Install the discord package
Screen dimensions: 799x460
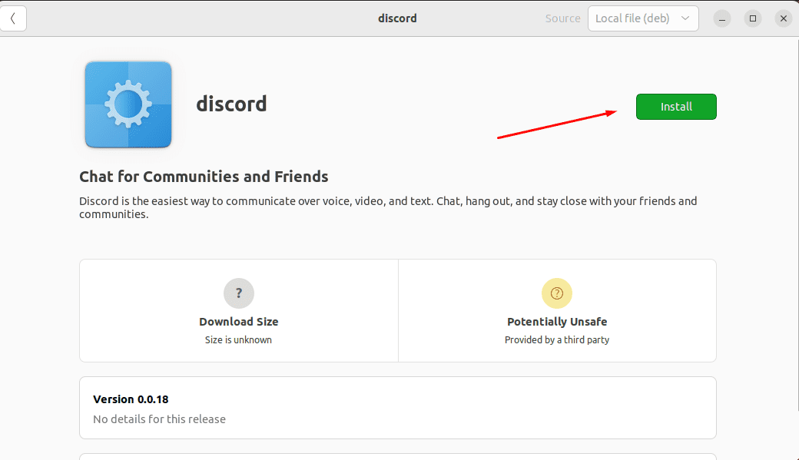pos(676,107)
